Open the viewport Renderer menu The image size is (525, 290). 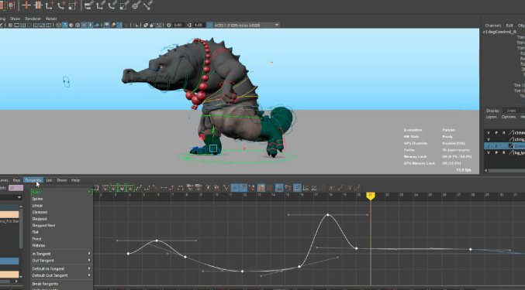coord(33,19)
